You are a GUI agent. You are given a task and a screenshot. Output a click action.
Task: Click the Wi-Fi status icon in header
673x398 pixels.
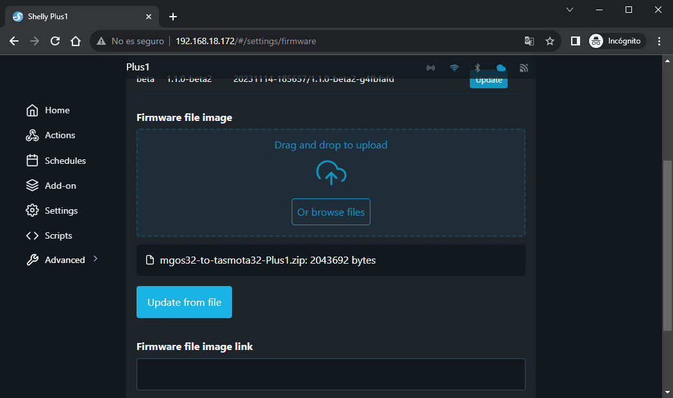pyautogui.click(x=454, y=68)
